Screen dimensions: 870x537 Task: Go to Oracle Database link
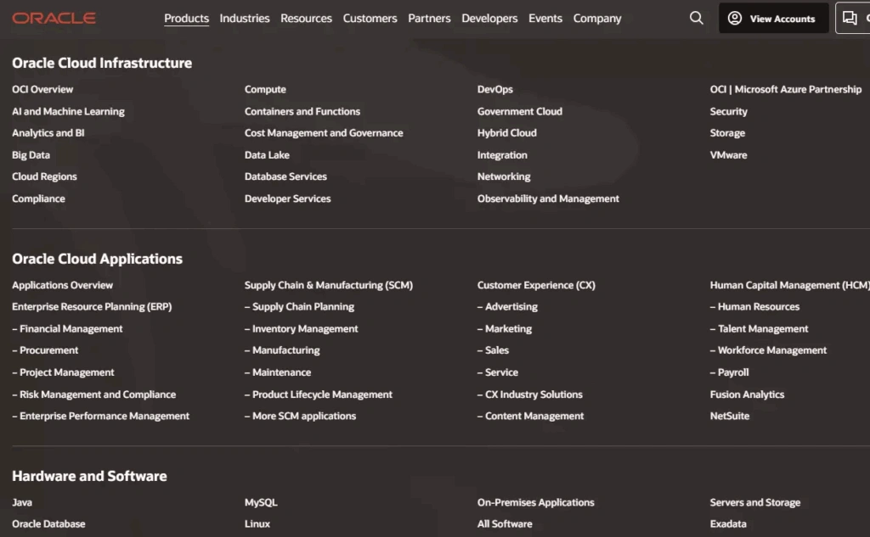[48, 523]
